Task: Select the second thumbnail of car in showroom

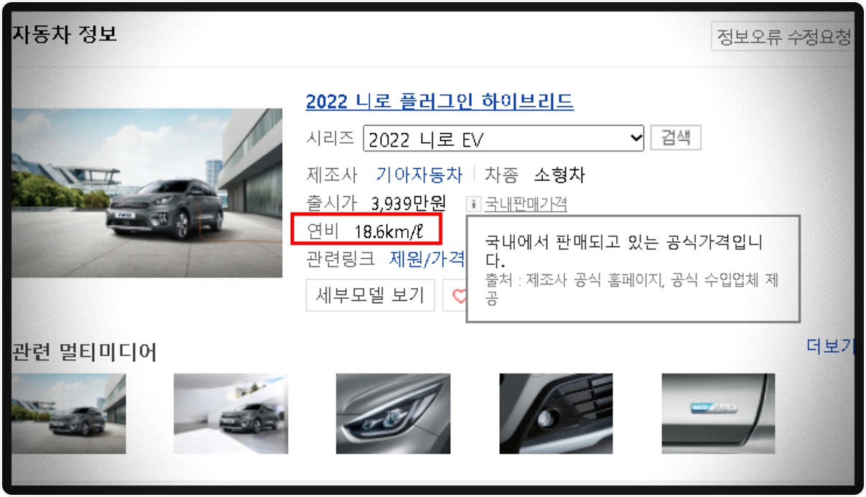Action: tap(231, 414)
